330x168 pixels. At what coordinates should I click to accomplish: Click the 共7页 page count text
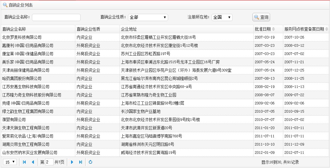click(x=59, y=162)
